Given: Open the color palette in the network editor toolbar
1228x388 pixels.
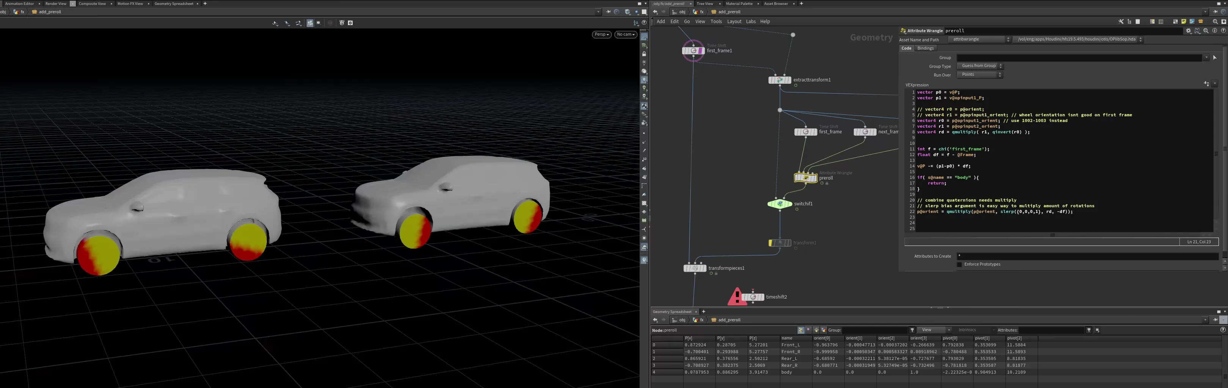Looking at the screenshot, I should coord(1153,22).
